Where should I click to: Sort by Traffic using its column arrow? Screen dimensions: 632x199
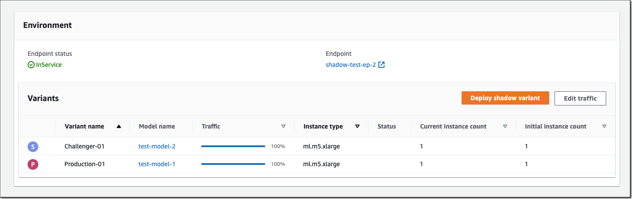pos(284,126)
